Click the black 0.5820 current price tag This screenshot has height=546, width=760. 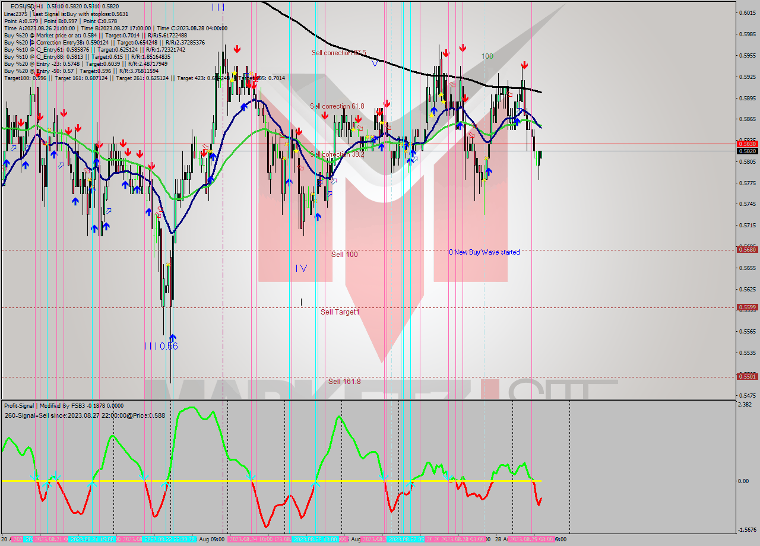click(747, 151)
